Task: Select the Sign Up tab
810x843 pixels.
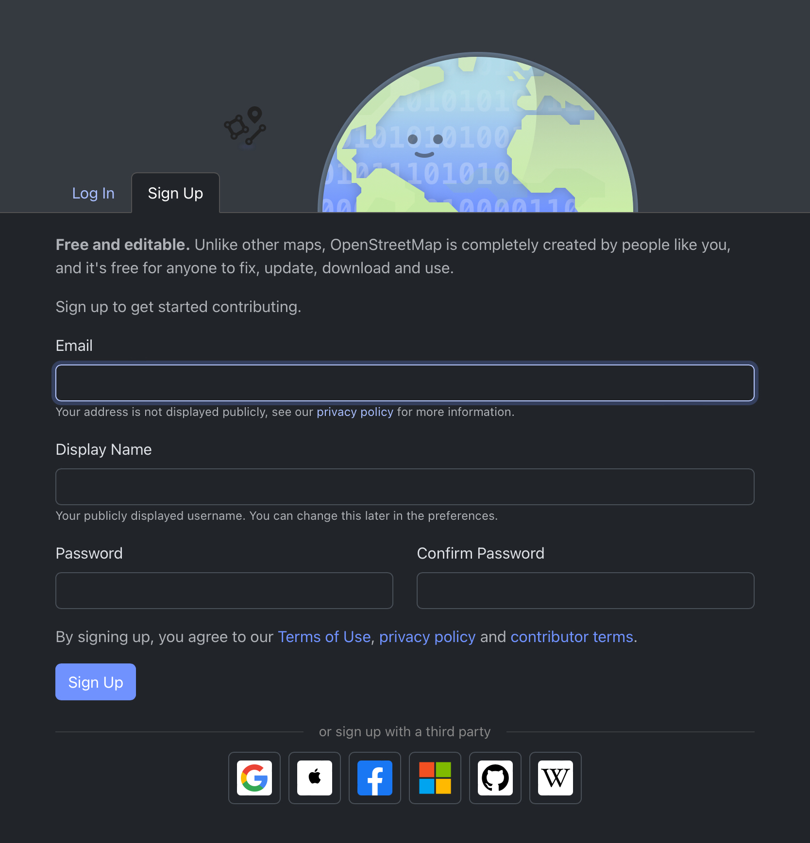Action: coord(175,193)
